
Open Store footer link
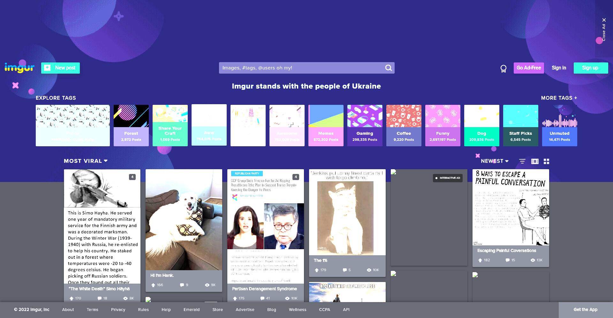point(218,309)
